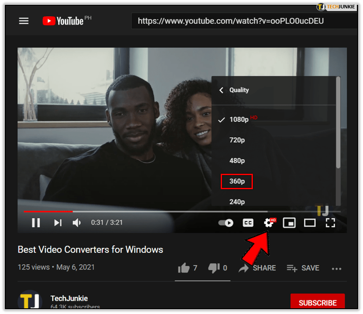Pause the video playback
The width and height of the screenshot is (363, 314).
36,223
